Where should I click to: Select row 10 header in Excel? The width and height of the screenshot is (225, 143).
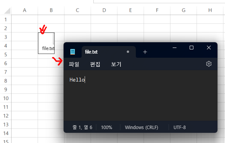click(x=6, y=98)
